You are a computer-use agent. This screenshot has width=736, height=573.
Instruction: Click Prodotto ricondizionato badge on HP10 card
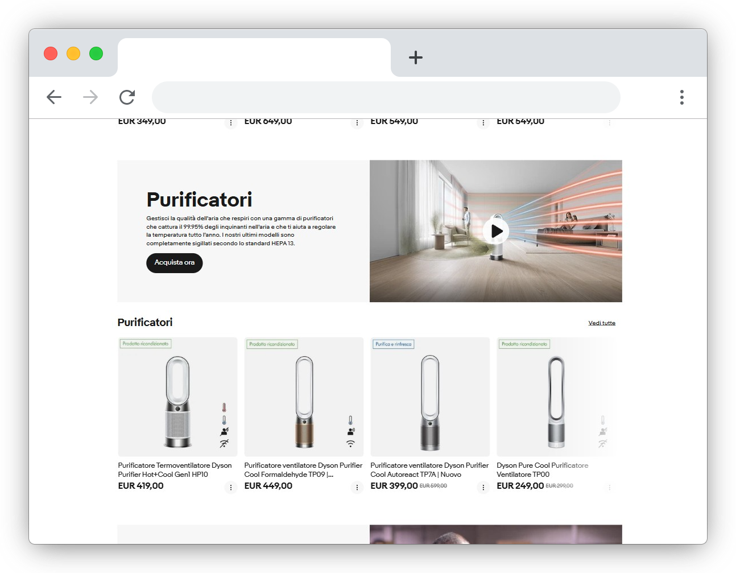[146, 344]
